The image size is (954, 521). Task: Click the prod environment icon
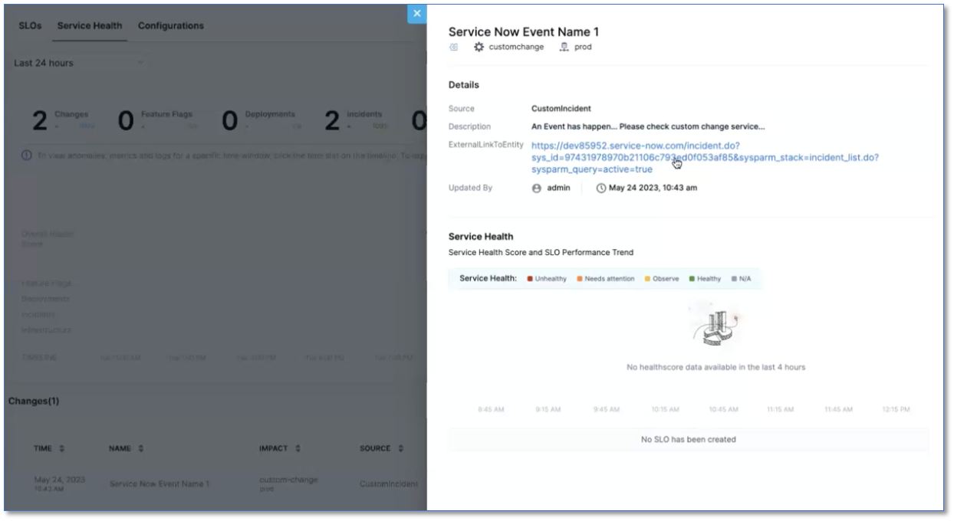564,47
